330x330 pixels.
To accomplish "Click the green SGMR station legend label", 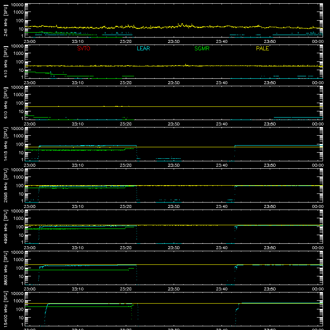I will [x=202, y=48].
